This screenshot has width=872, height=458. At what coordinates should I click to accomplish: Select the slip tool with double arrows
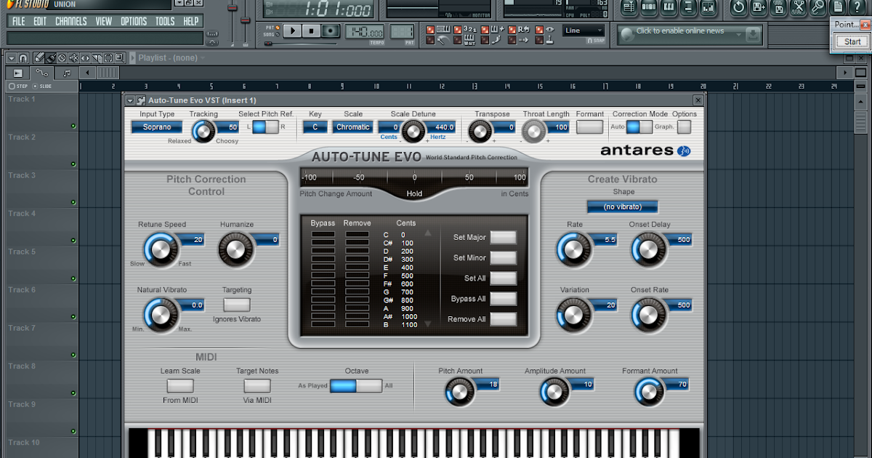85,57
